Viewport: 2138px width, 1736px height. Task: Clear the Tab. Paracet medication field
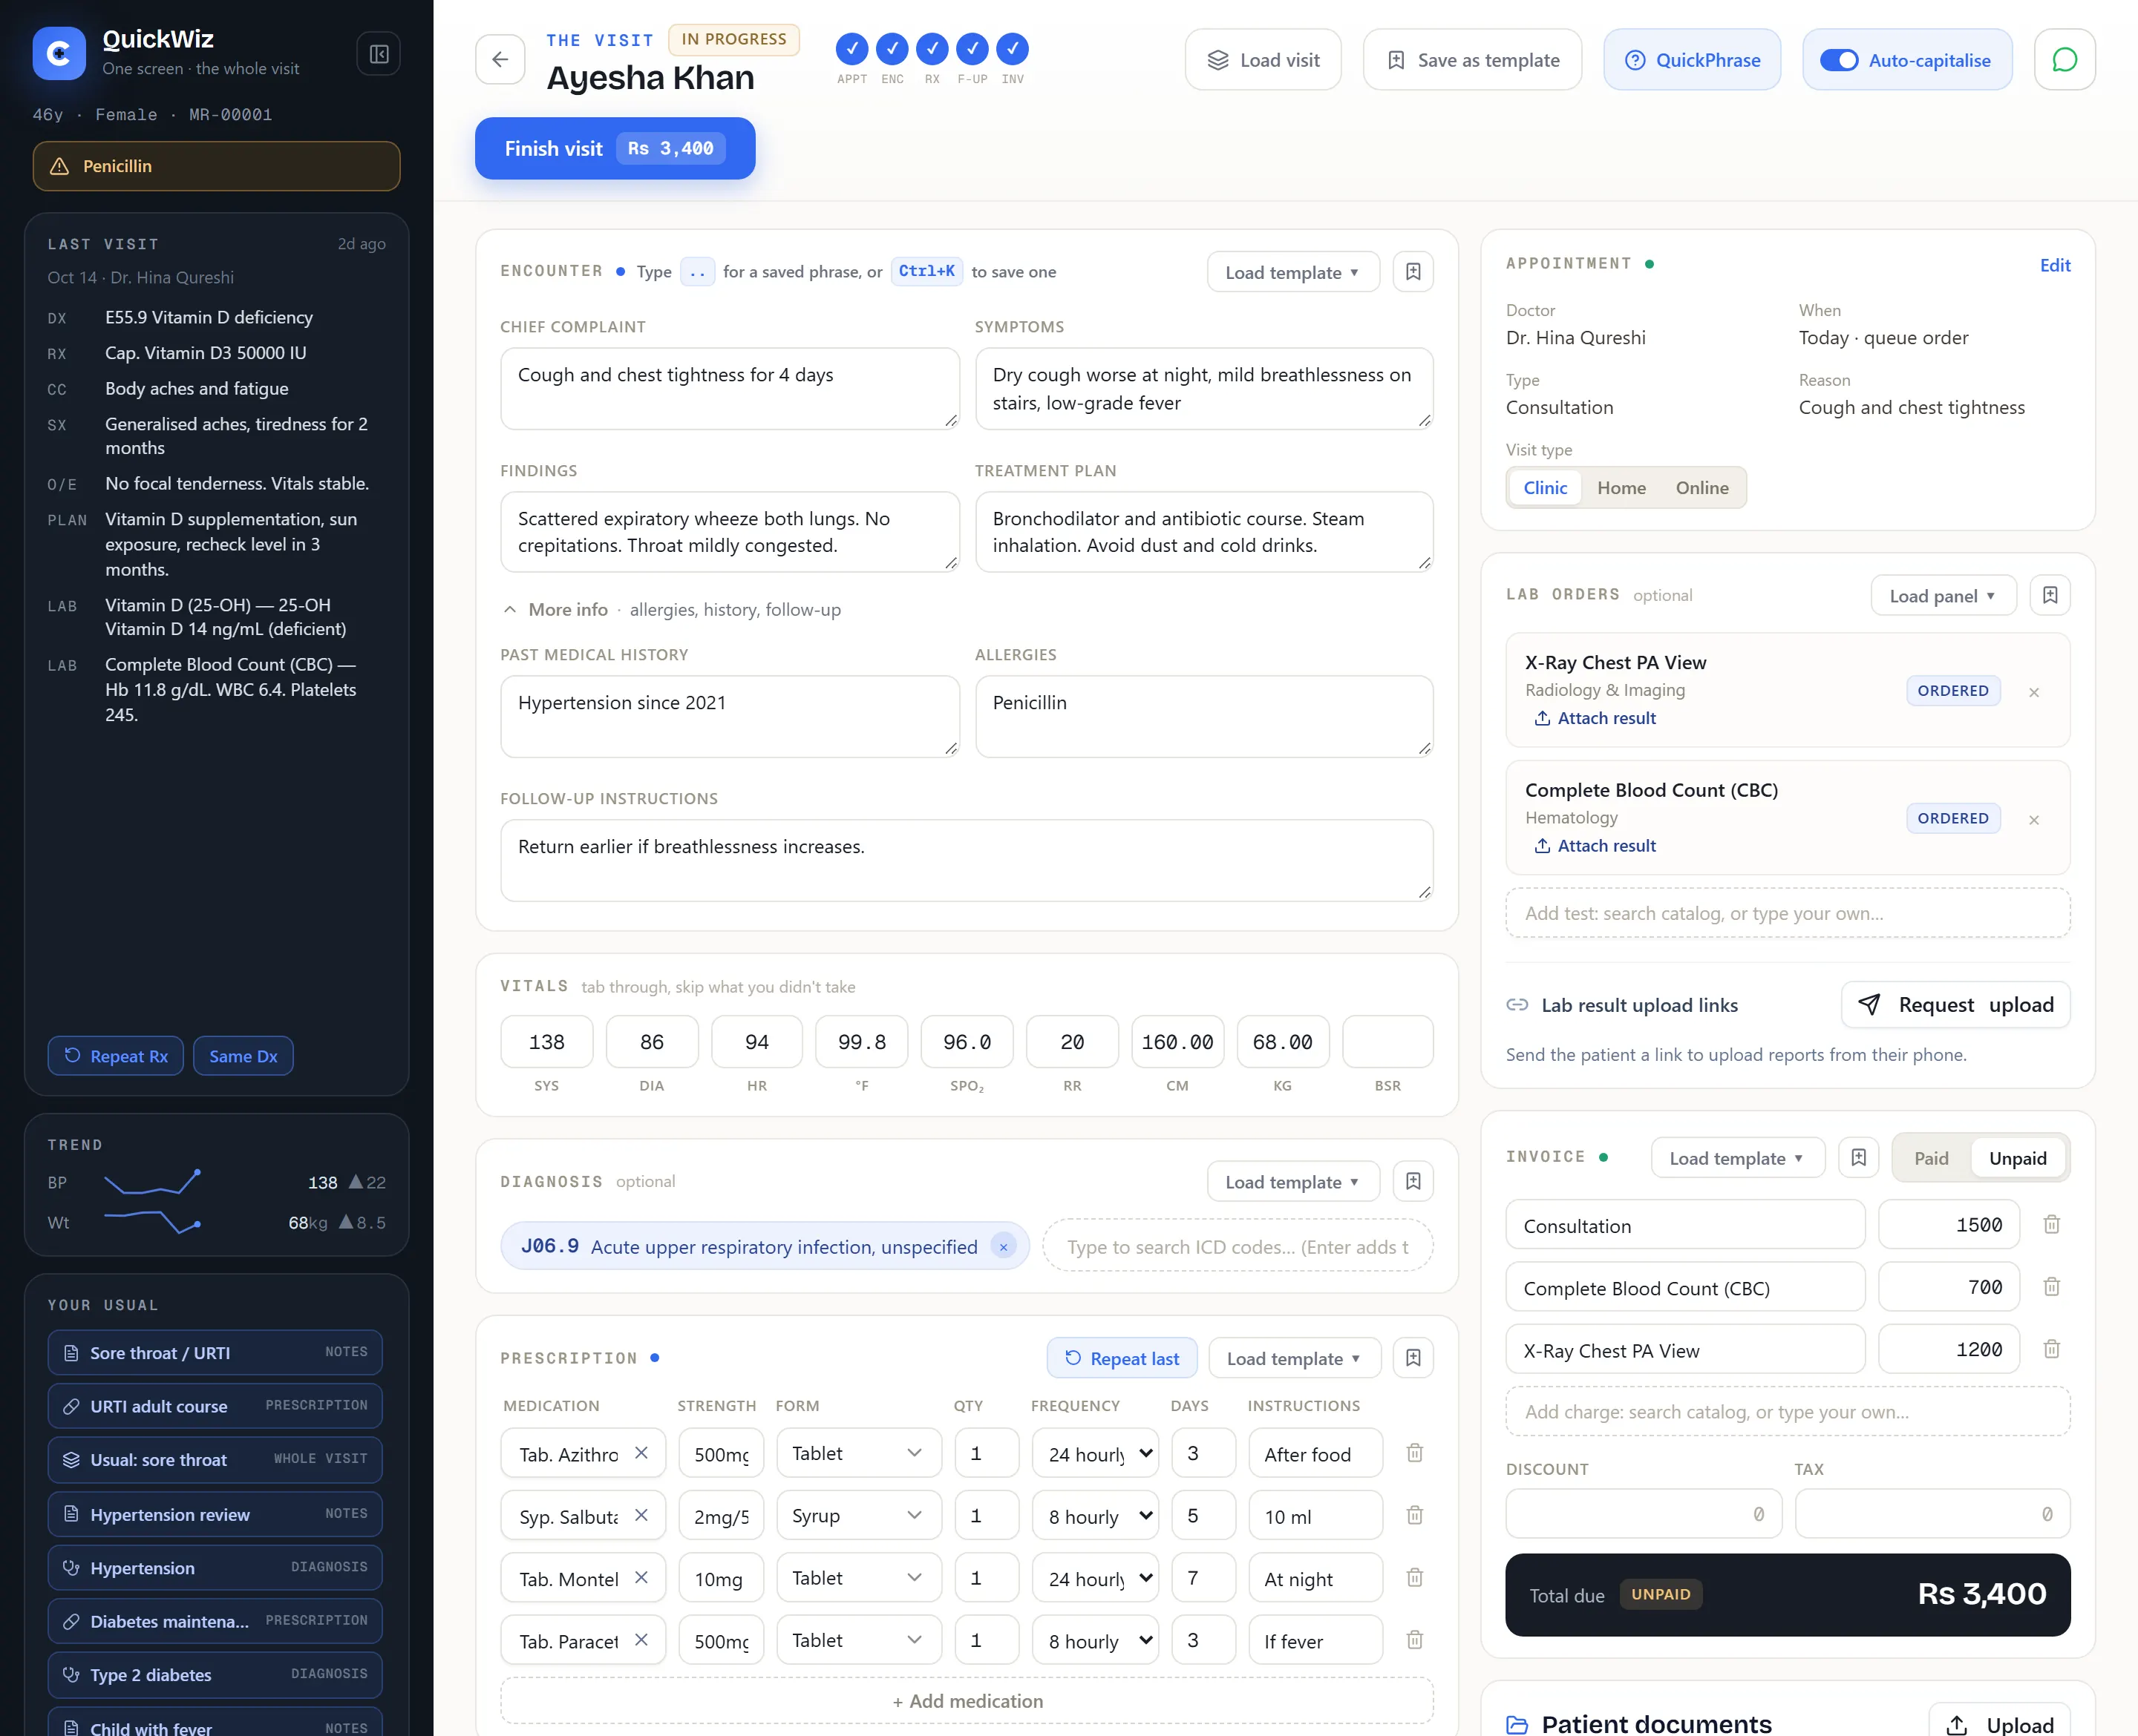pyautogui.click(x=641, y=1640)
